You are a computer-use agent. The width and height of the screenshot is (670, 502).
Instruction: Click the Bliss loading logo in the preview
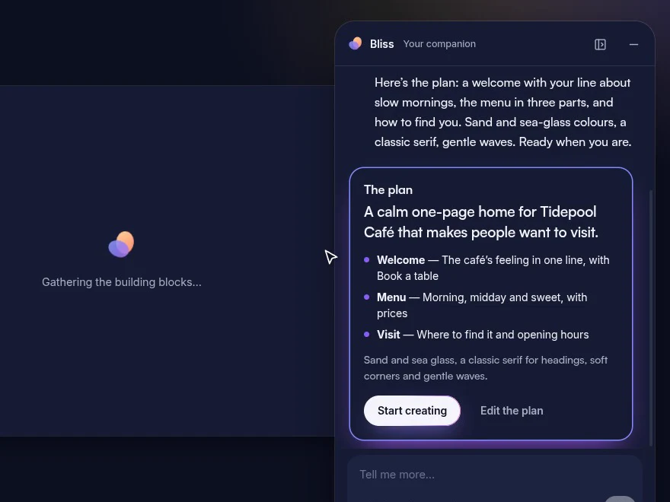point(121,245)
